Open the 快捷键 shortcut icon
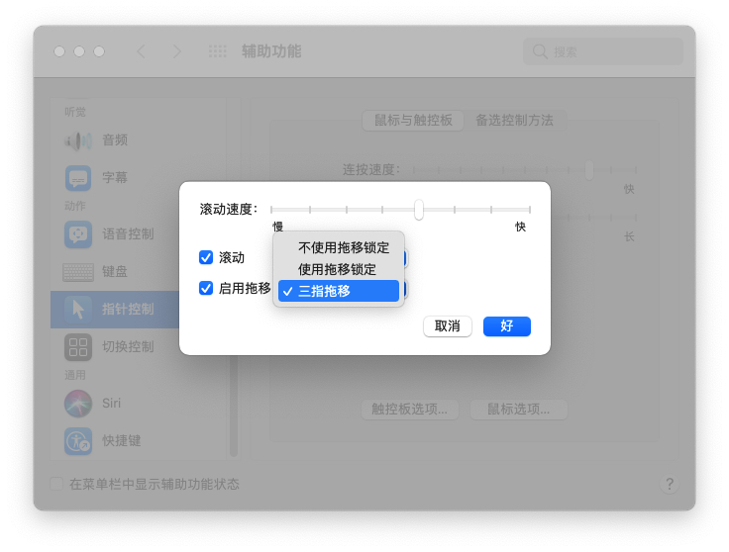The height and width of the screenshot is (552, 729). pyautogui.click(x=77, y=441)
